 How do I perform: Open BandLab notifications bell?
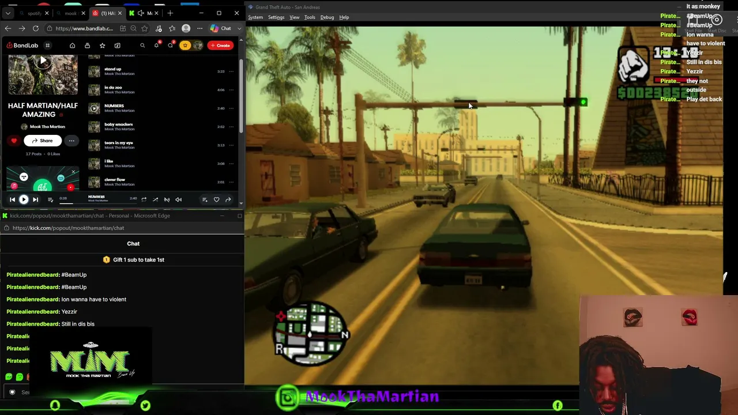tap(156, 45)
